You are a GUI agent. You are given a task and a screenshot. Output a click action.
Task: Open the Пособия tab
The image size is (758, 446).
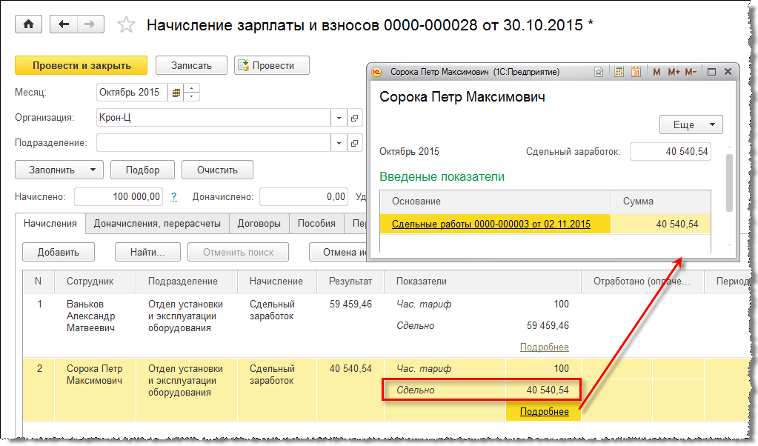pyautogui.click(x=316, y=223)
